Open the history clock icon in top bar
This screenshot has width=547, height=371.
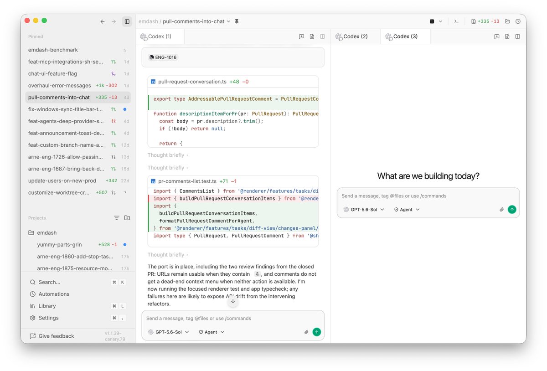coord(518,21)
